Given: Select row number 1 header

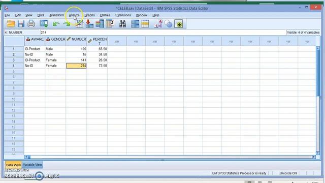Looking at the screenshot, I should point(14,49).
